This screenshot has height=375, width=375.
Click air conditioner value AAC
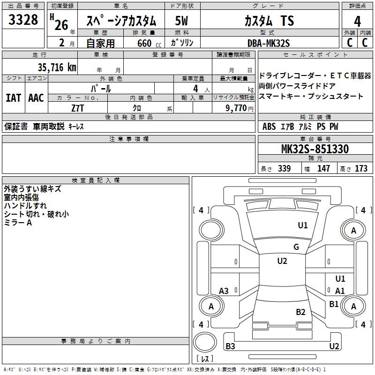pos(36,98)
